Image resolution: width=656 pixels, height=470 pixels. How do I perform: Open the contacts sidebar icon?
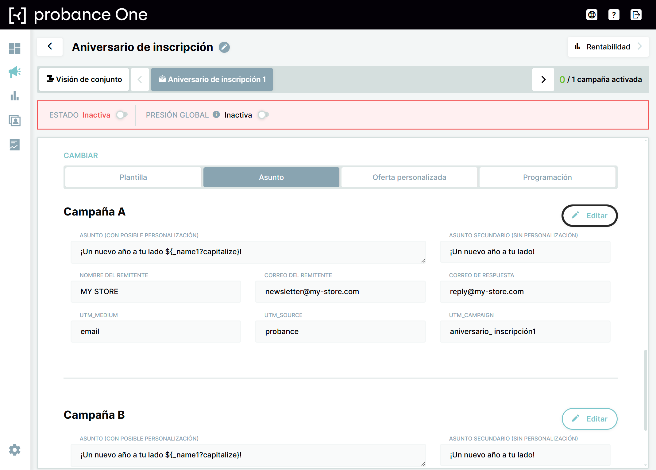click(x=14, y=120)
